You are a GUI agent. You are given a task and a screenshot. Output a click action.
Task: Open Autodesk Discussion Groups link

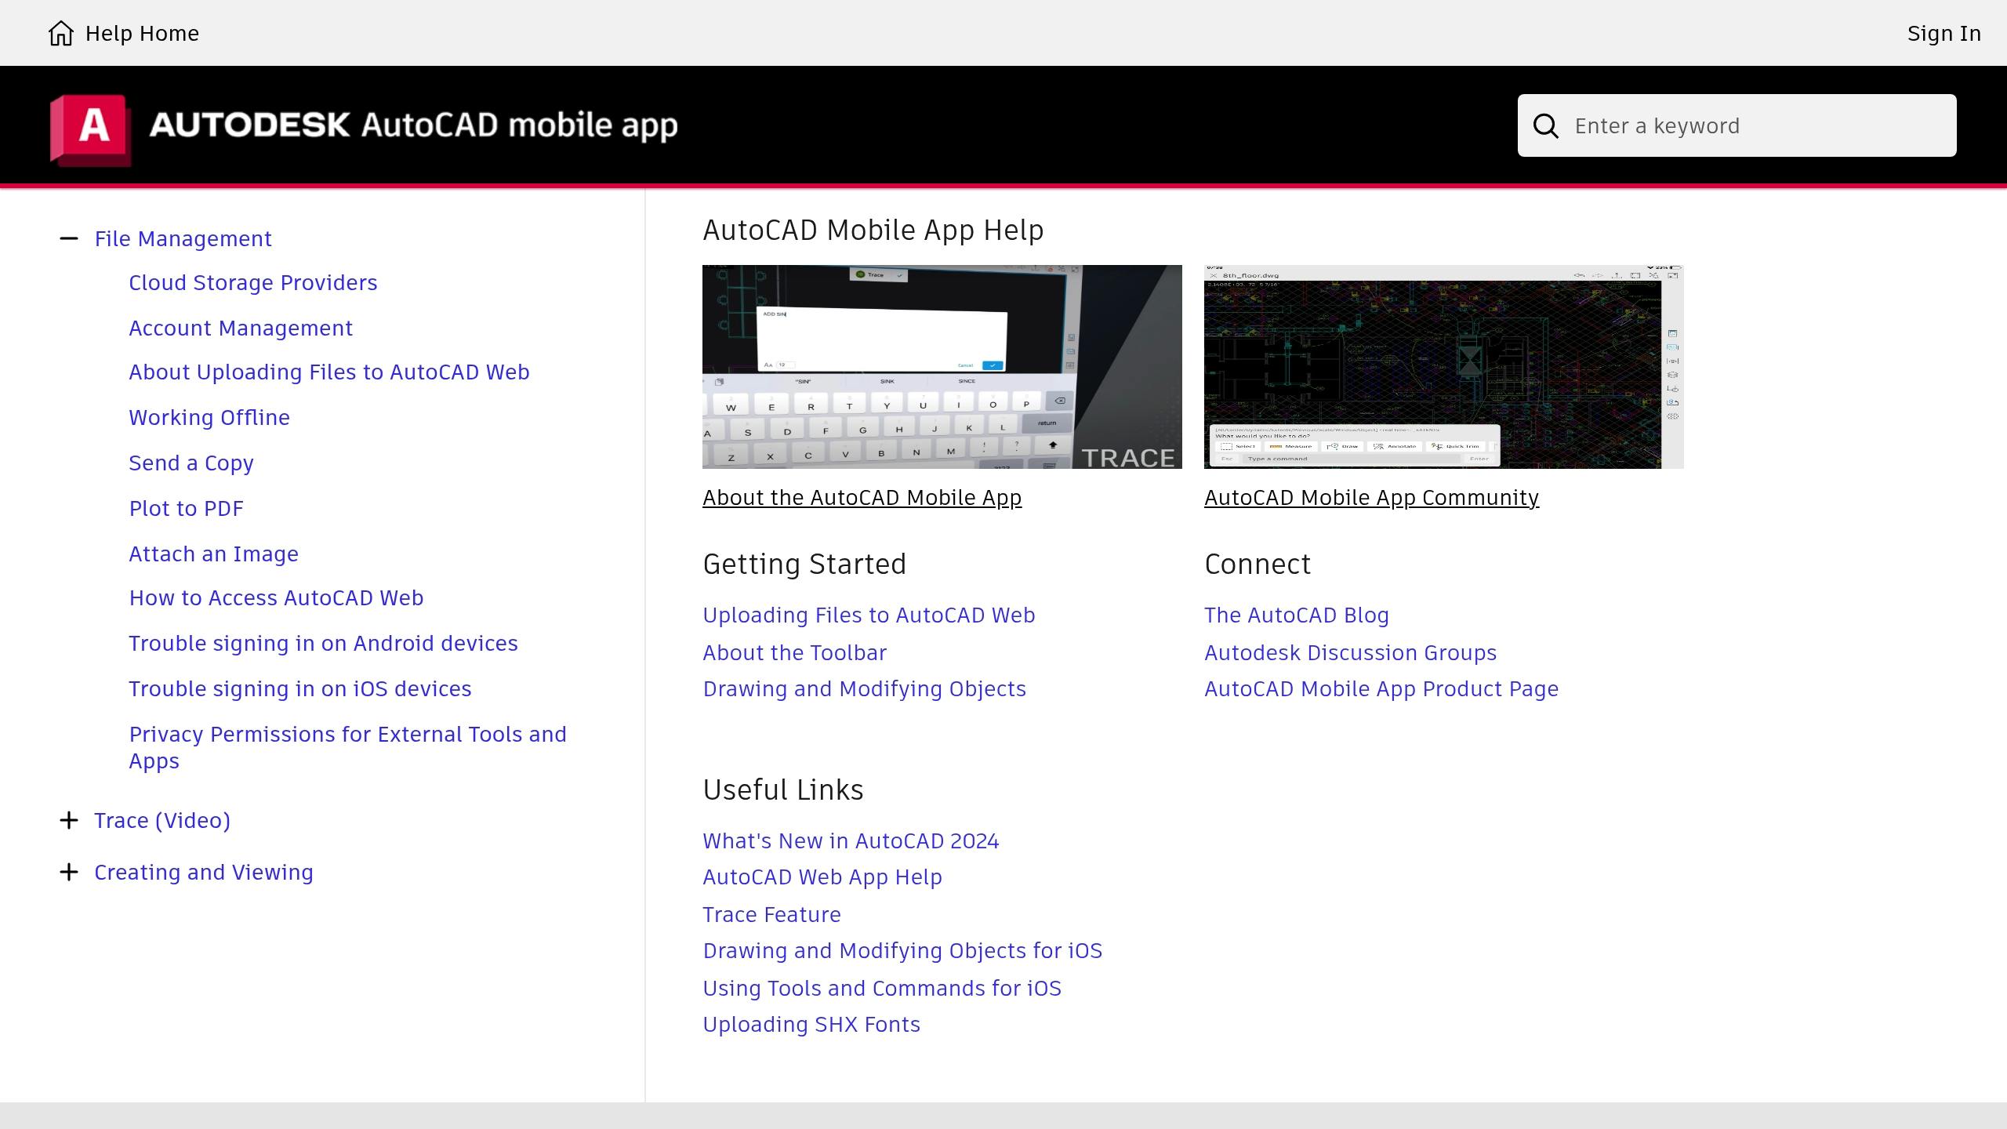pyautogui.click(x=1350, y=652)
